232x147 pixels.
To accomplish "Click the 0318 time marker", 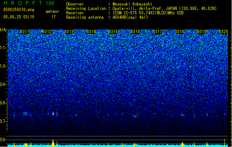I will (x=180, y=32).
